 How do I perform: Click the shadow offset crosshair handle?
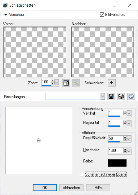[39, 141]
